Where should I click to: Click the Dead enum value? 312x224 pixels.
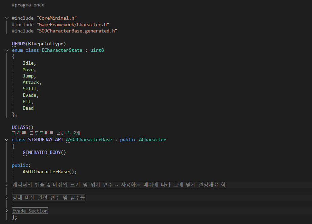click(28, 108)
